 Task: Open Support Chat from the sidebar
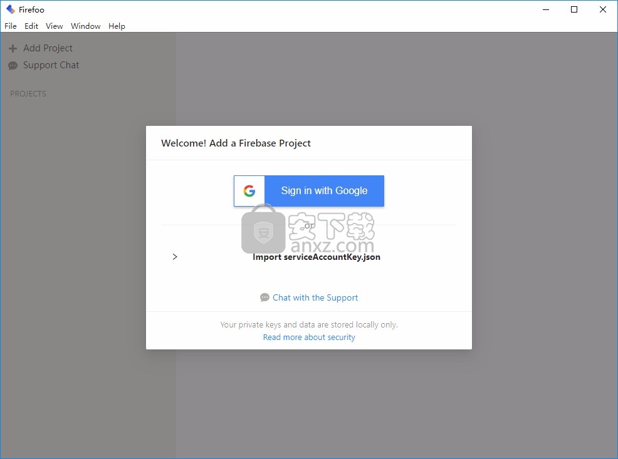[51, 65]
